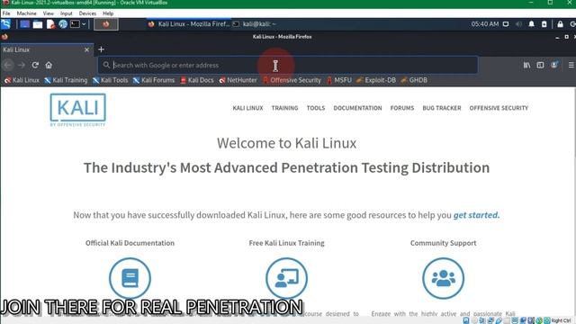Open the GHDB bookmark

(414, 80)
